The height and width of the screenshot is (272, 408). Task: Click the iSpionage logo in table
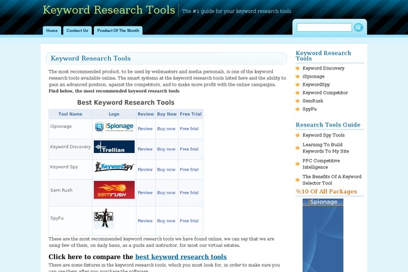pos(114,126)
